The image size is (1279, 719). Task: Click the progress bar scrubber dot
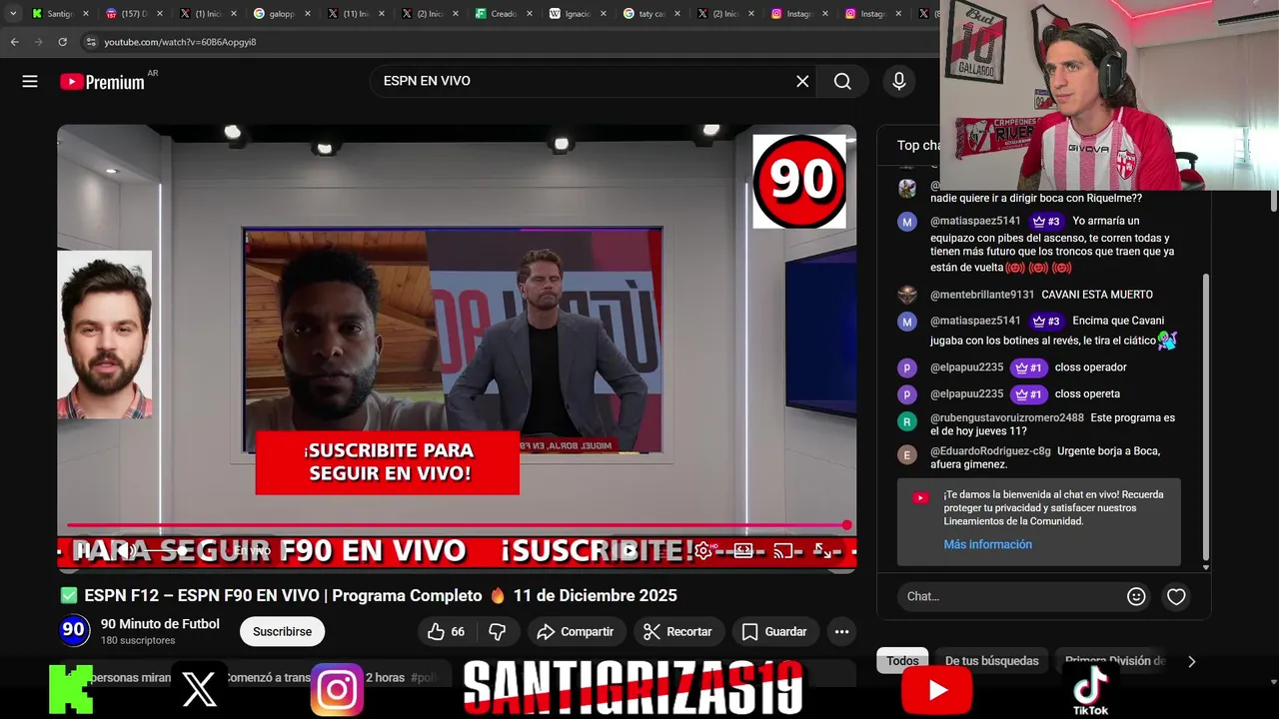click(846, 525)
